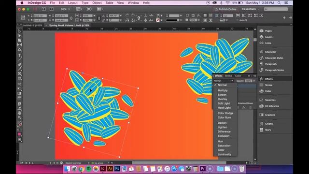Click the black stroke color bar
This screenshot has height=174, width=309.
coord(172,20)
